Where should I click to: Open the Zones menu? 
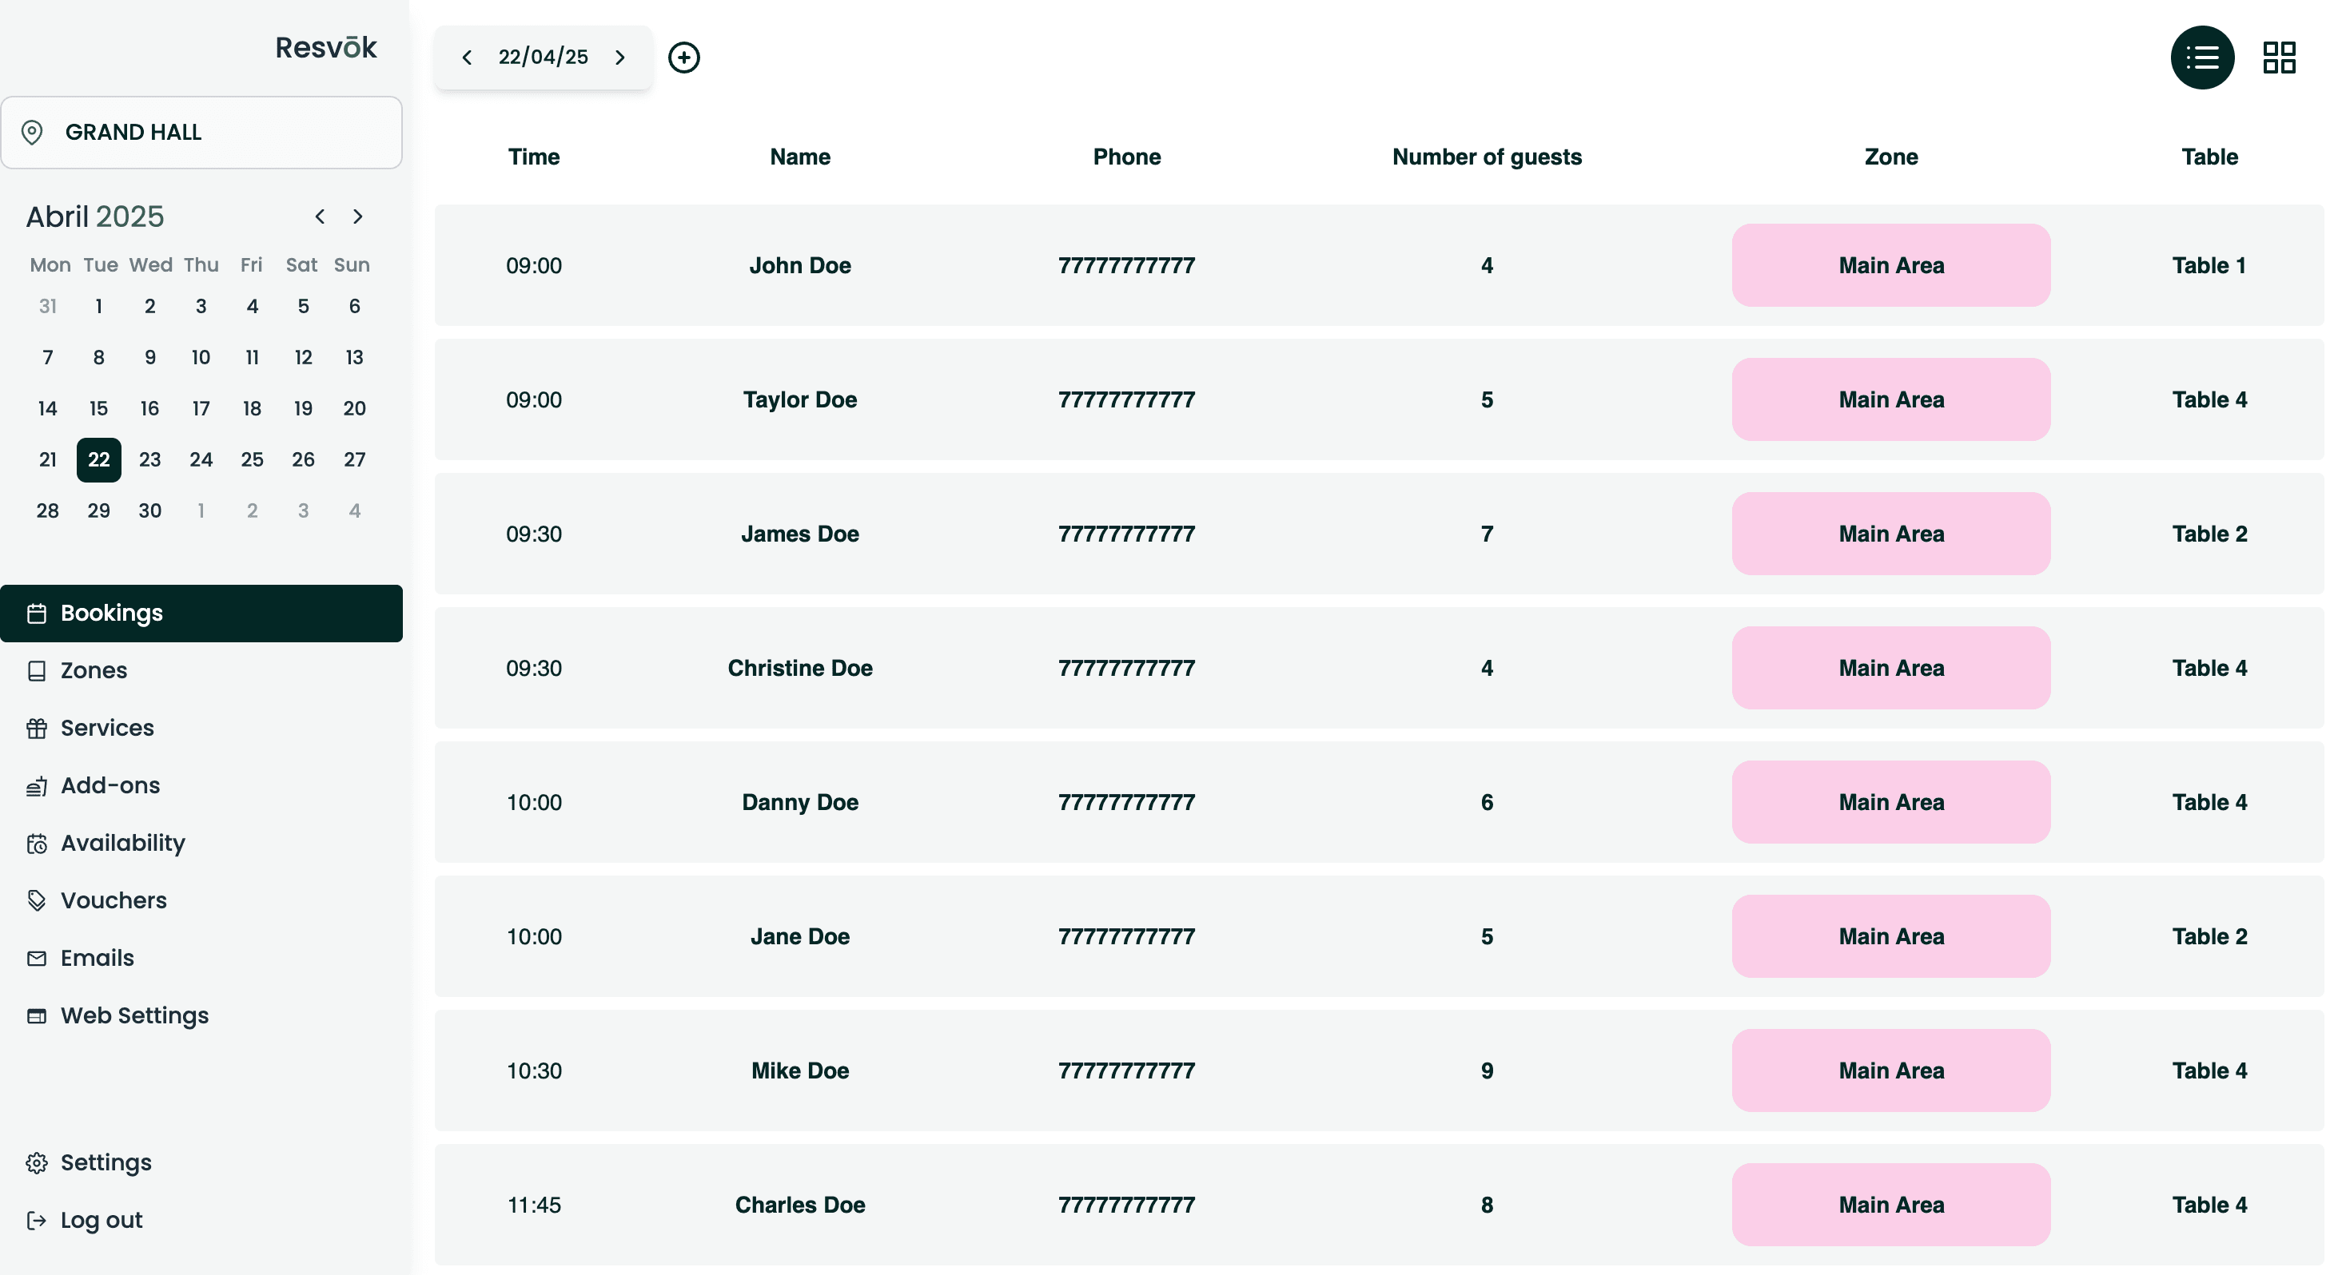(x=93, y=670)
